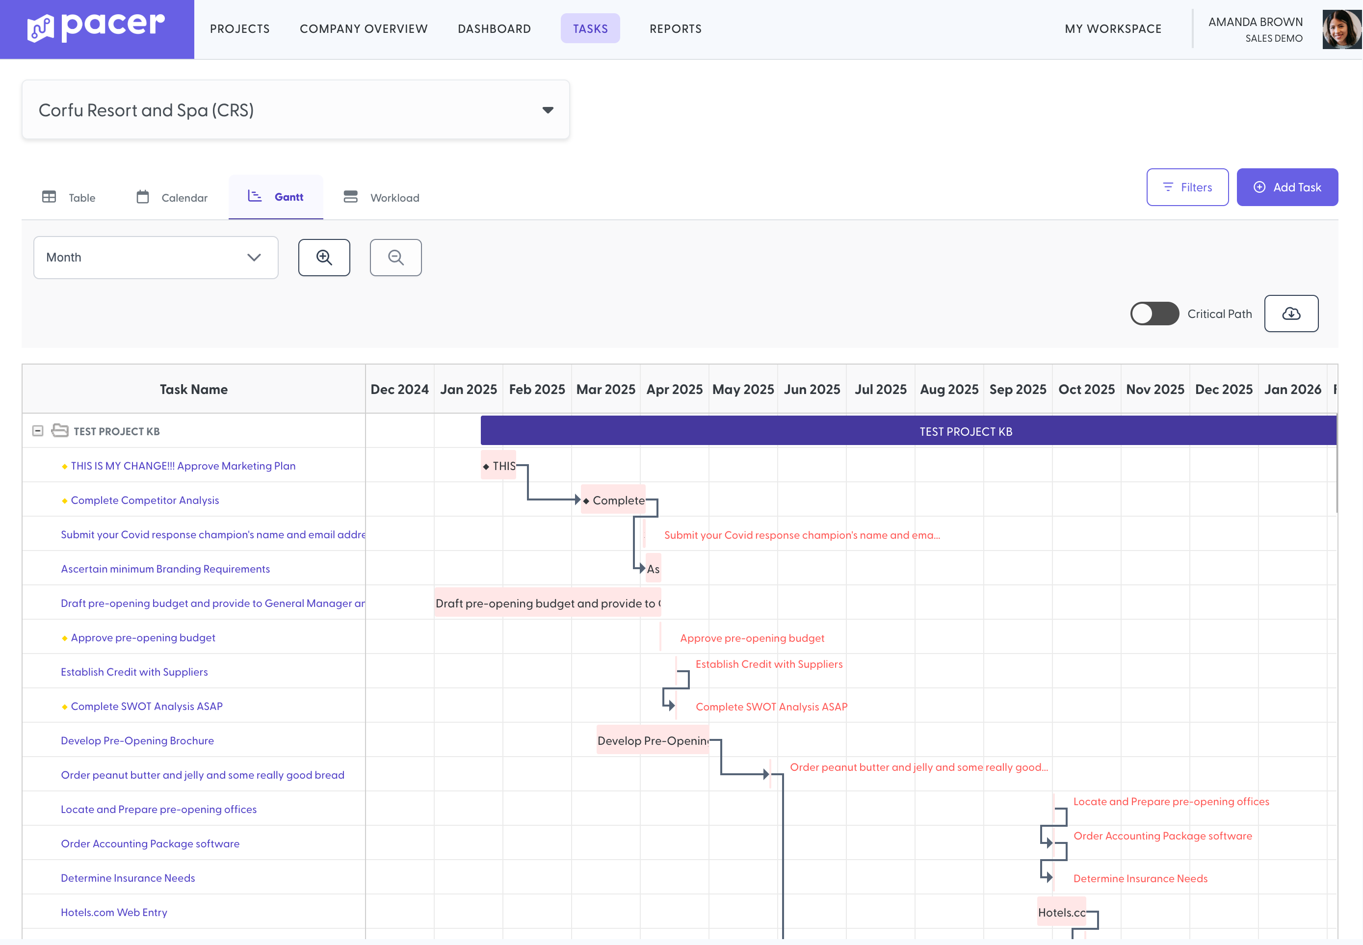Screen dimensions: 1363x945
Task: Click the Pacer logo icon
Action: point(40,27)
